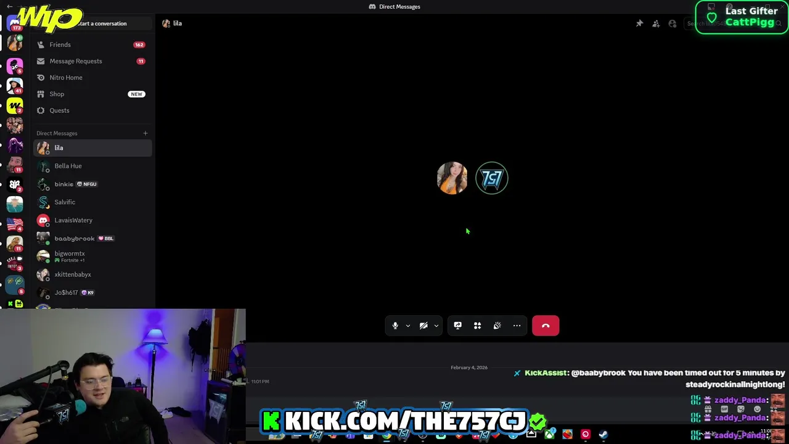Go to Nitro Home
This screenshot has width=789, height=444.
coord(92,78)
